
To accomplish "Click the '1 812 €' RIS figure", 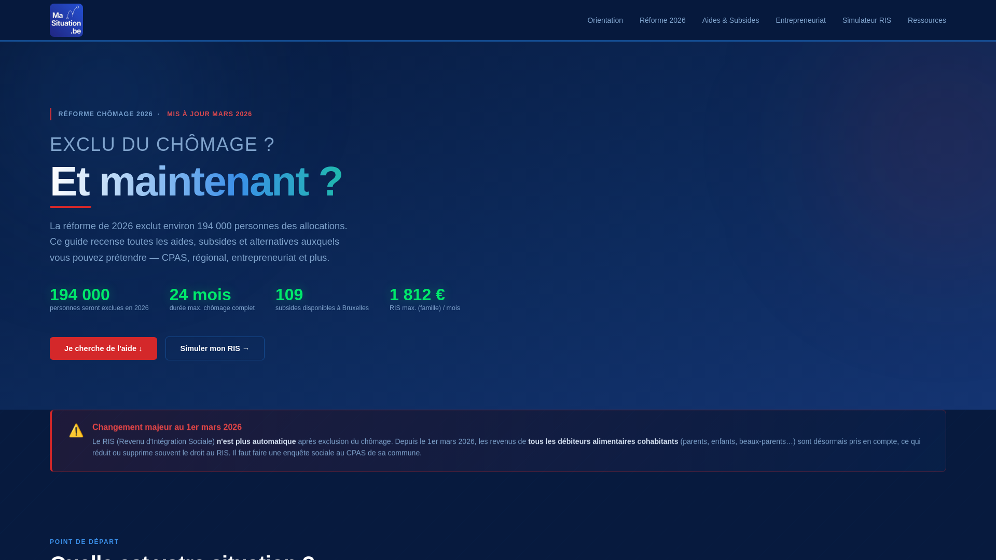I will (417, 295).
